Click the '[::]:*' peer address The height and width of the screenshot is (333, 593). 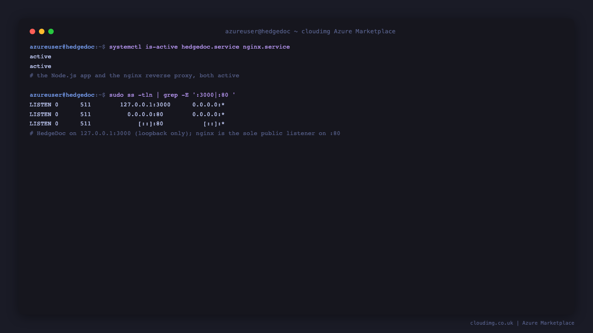(214, 123)
